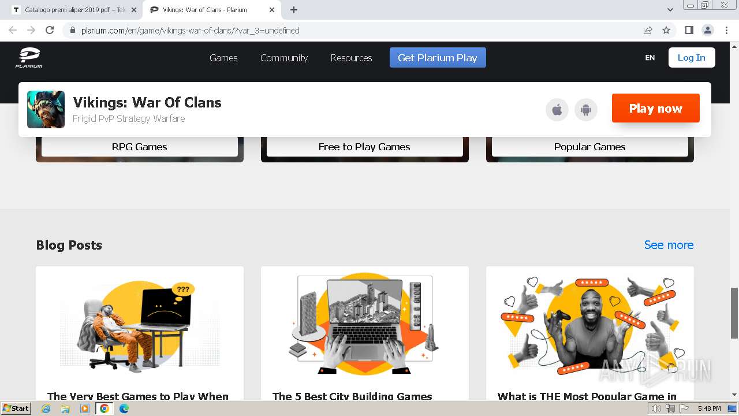Follow the See more blog posts link
This screenshot has width=739, height=416.
669,245
